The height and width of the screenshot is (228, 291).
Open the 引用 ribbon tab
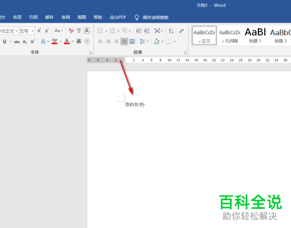33,17
